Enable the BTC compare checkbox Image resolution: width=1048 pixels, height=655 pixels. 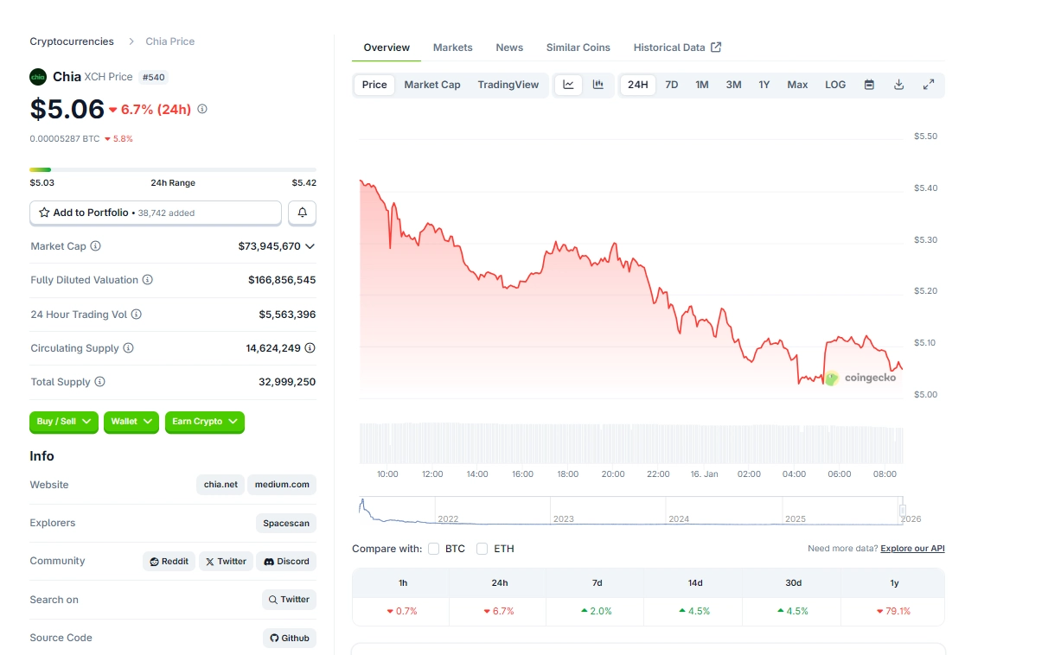coord(433,549)
